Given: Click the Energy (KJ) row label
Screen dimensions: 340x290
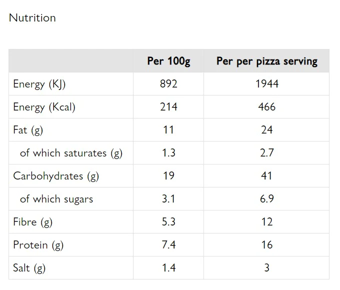Looking at the screenshot, I should coord(39,84).
